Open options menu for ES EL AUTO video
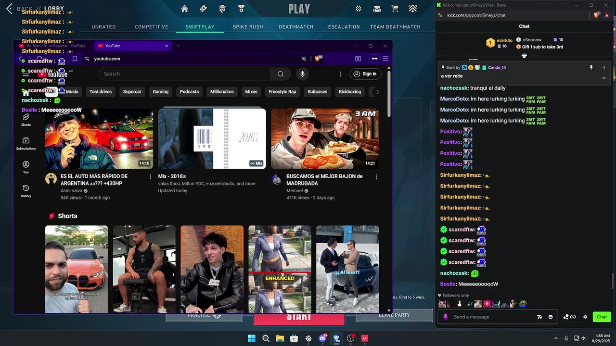Image resolution: width=616 pixels, height=346 pixels. (x=150, y=177)
